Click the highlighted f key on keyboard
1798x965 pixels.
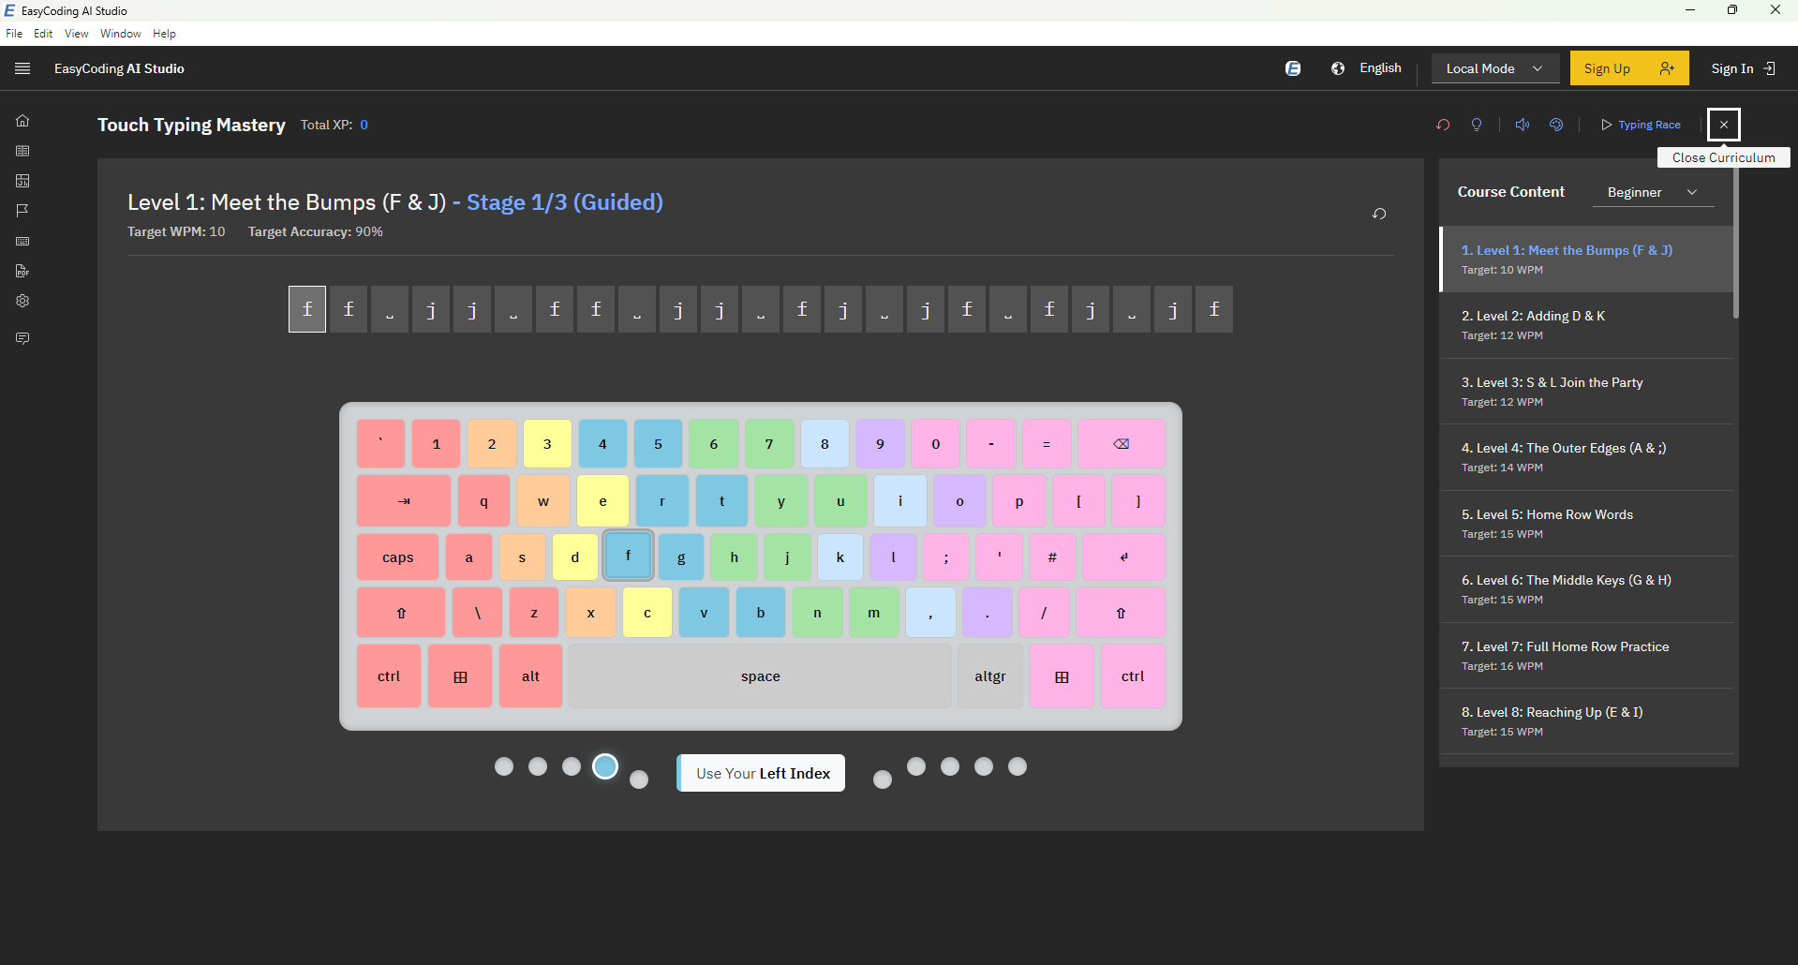[628, 556]
